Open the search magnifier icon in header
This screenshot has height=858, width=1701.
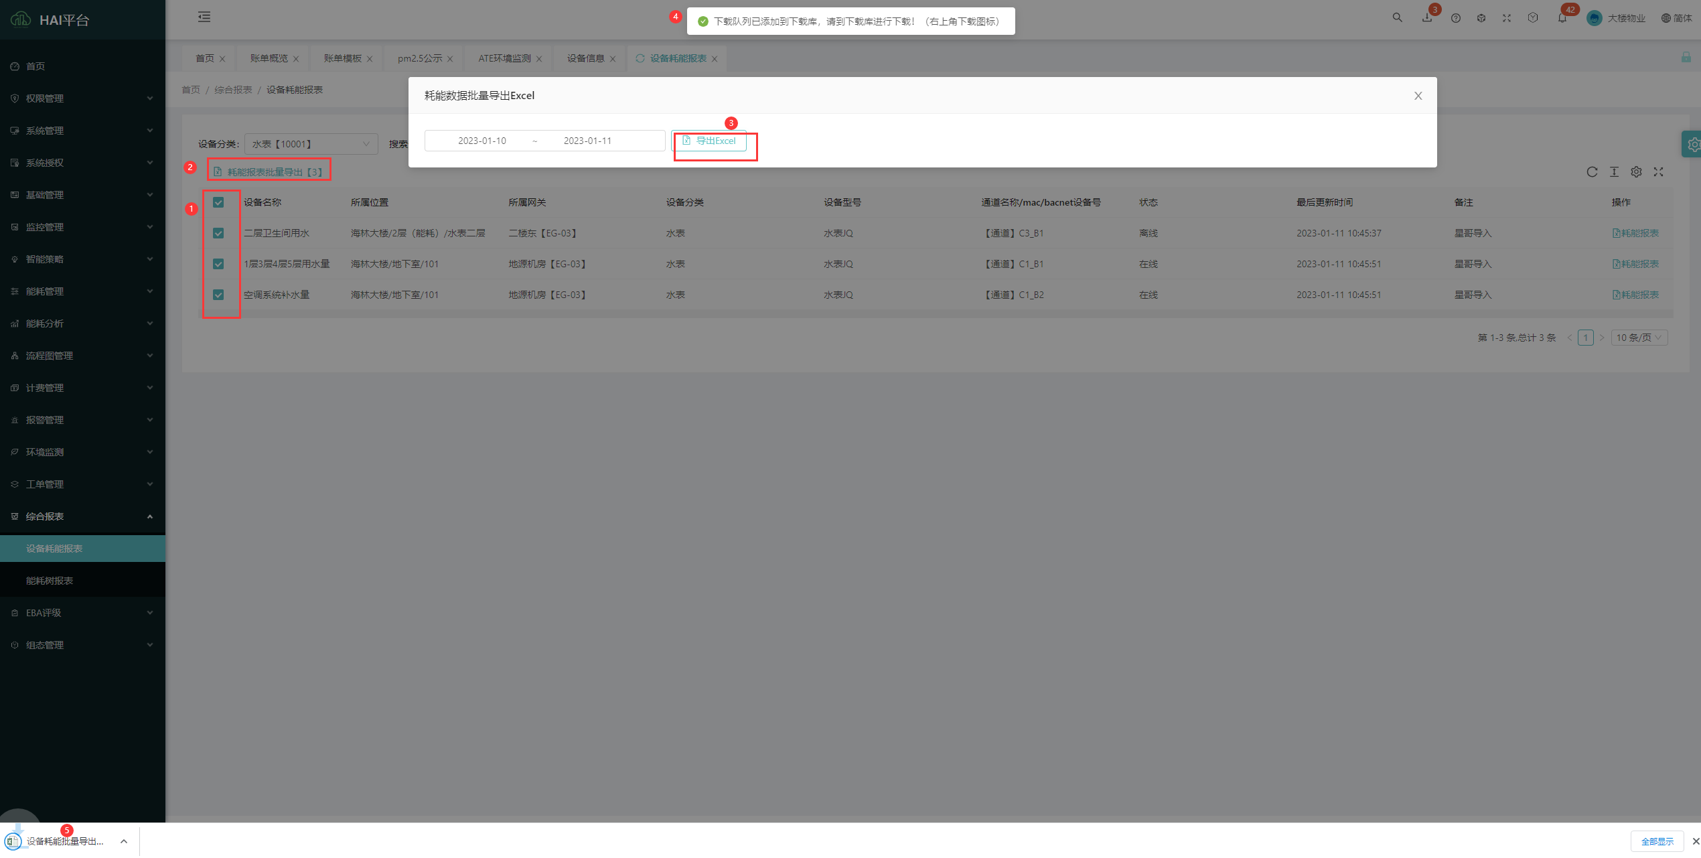[x=1398, y=18]
